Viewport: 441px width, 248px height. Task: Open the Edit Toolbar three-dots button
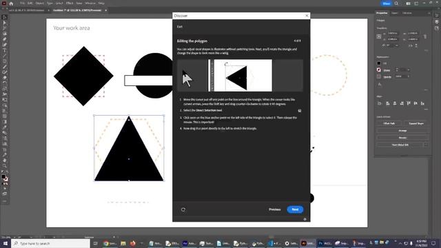[4, 201]
